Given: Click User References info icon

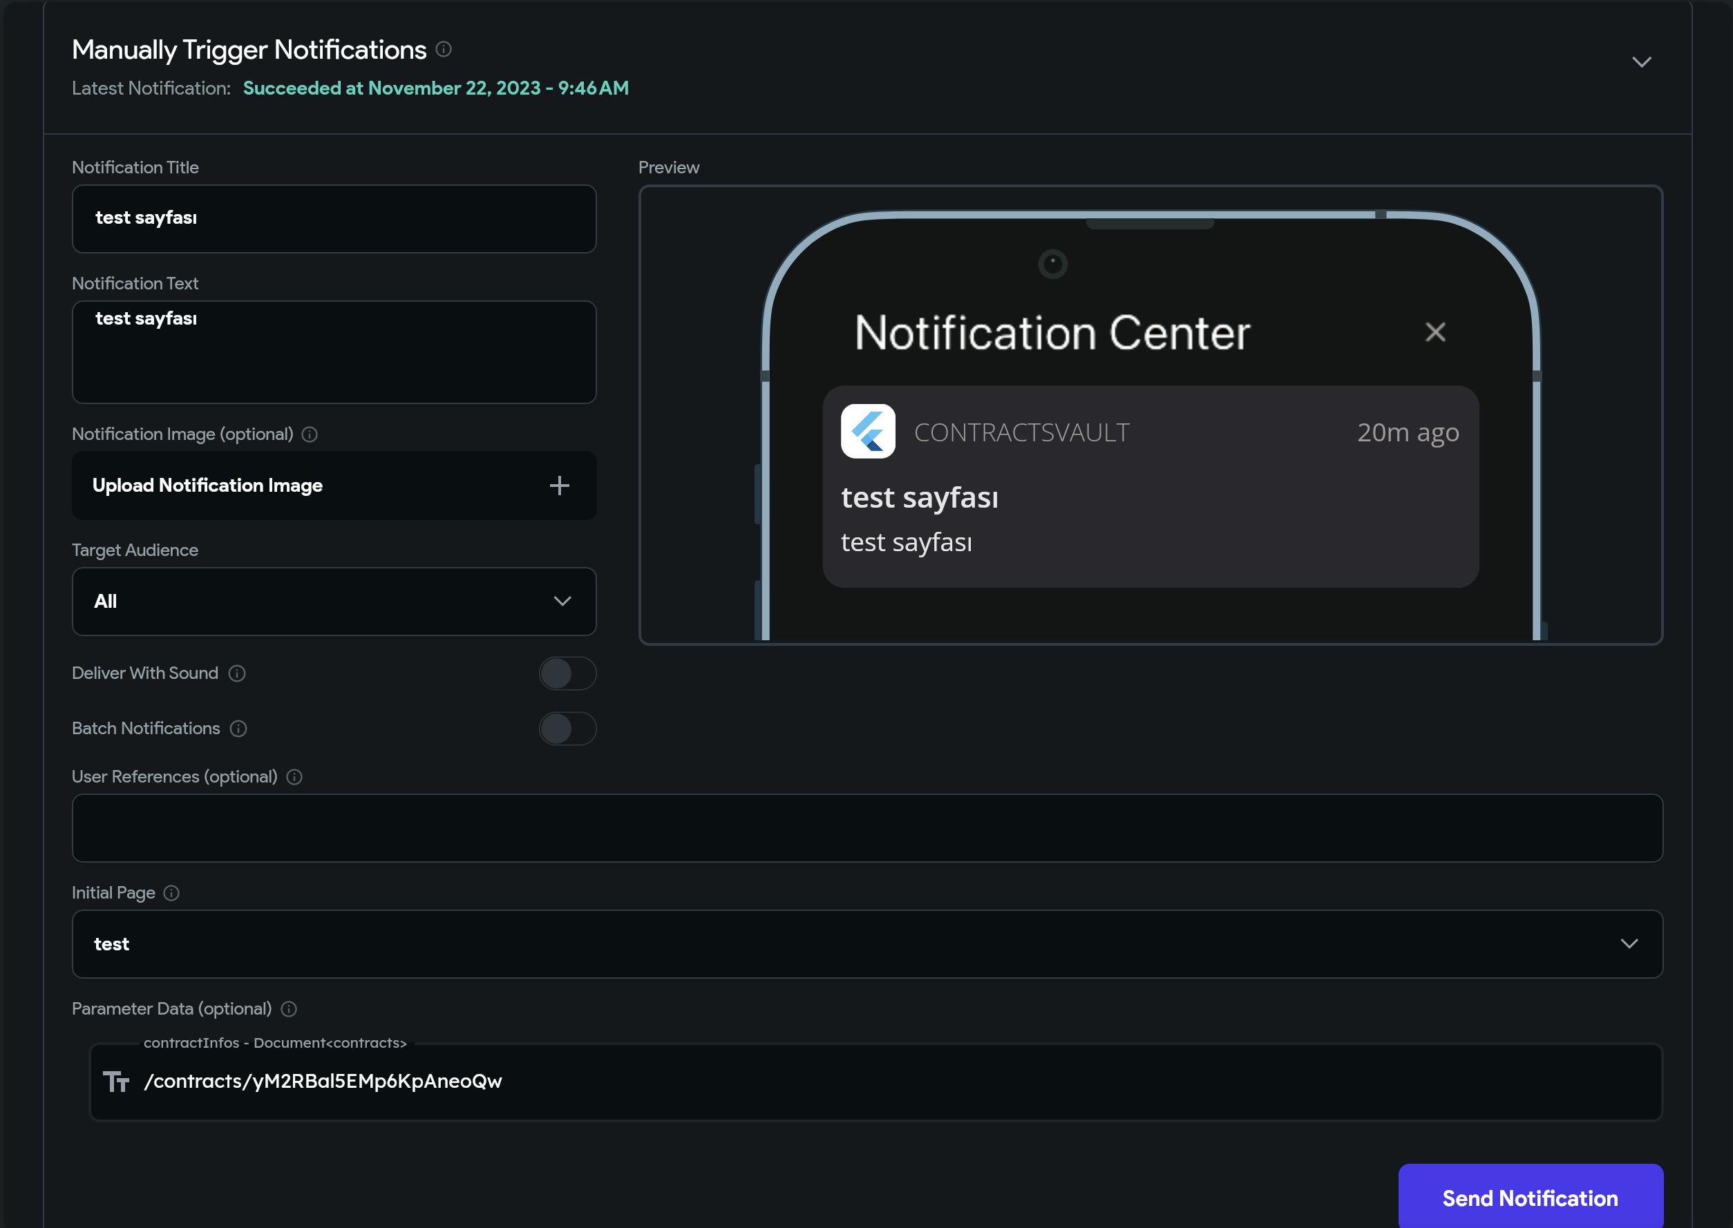Looking at the screenshot, I should (x=294, y=777).
